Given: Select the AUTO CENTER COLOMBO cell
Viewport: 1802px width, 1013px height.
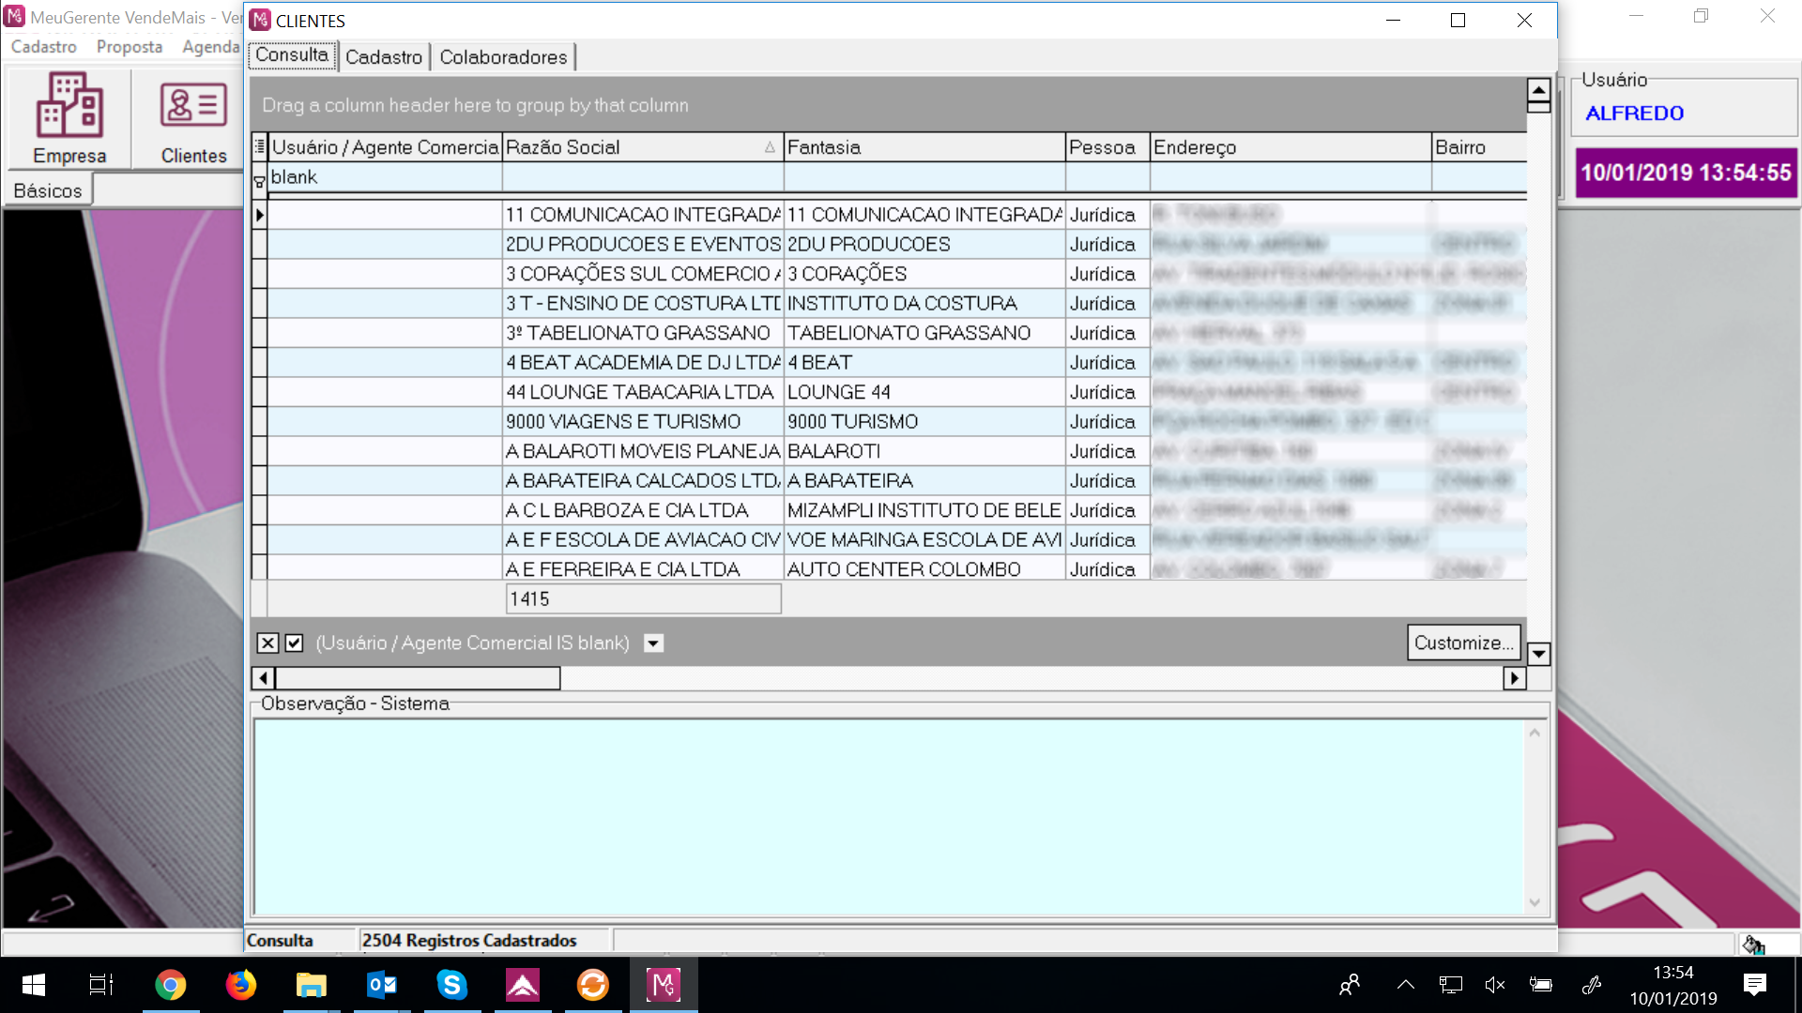Looking at the screenshot, I should [924, 569].
